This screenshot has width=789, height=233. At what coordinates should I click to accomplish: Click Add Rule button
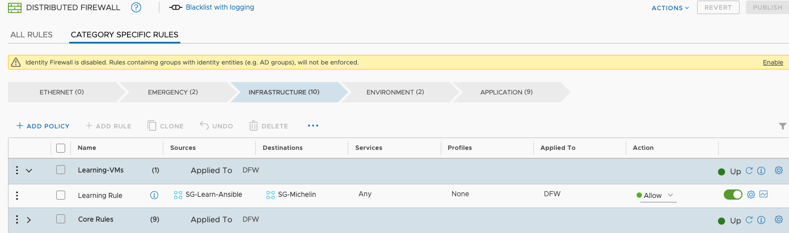[x=108, y=126]
